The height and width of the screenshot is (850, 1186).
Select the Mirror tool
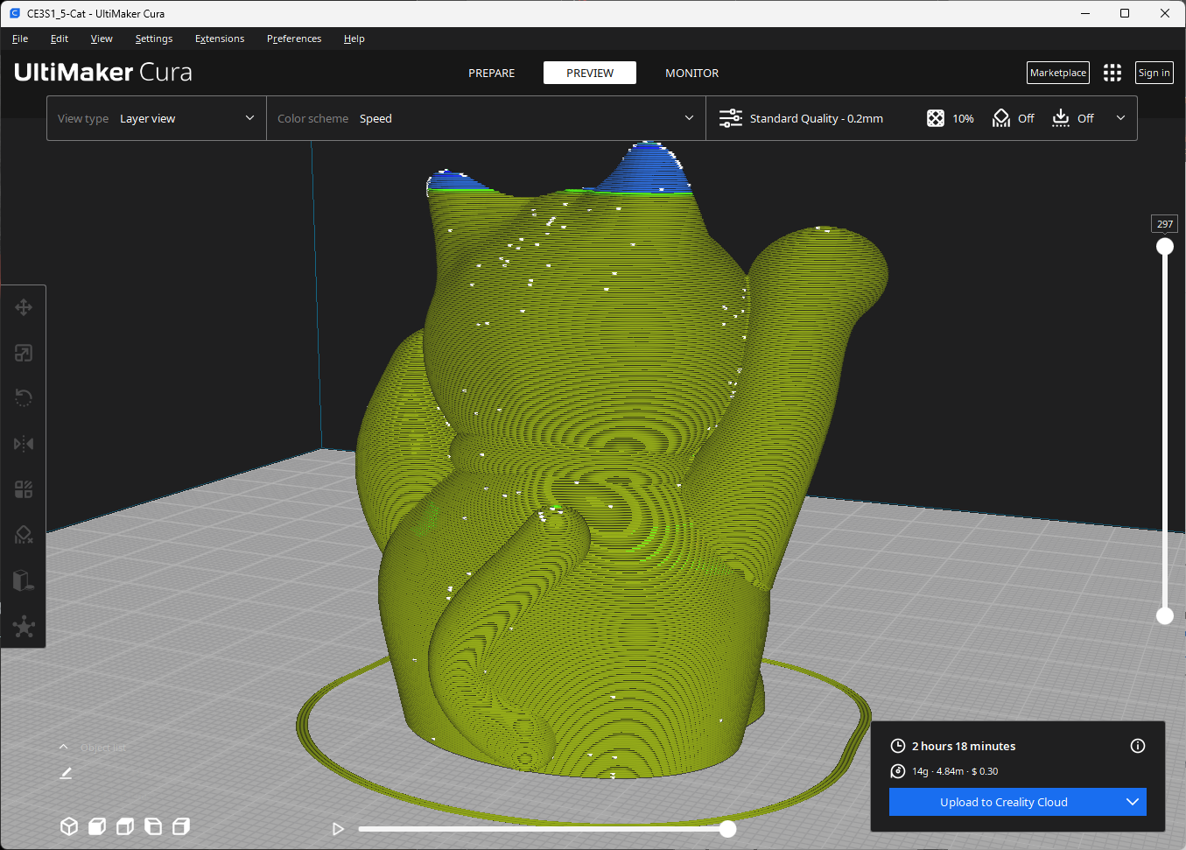coord(23,444)
